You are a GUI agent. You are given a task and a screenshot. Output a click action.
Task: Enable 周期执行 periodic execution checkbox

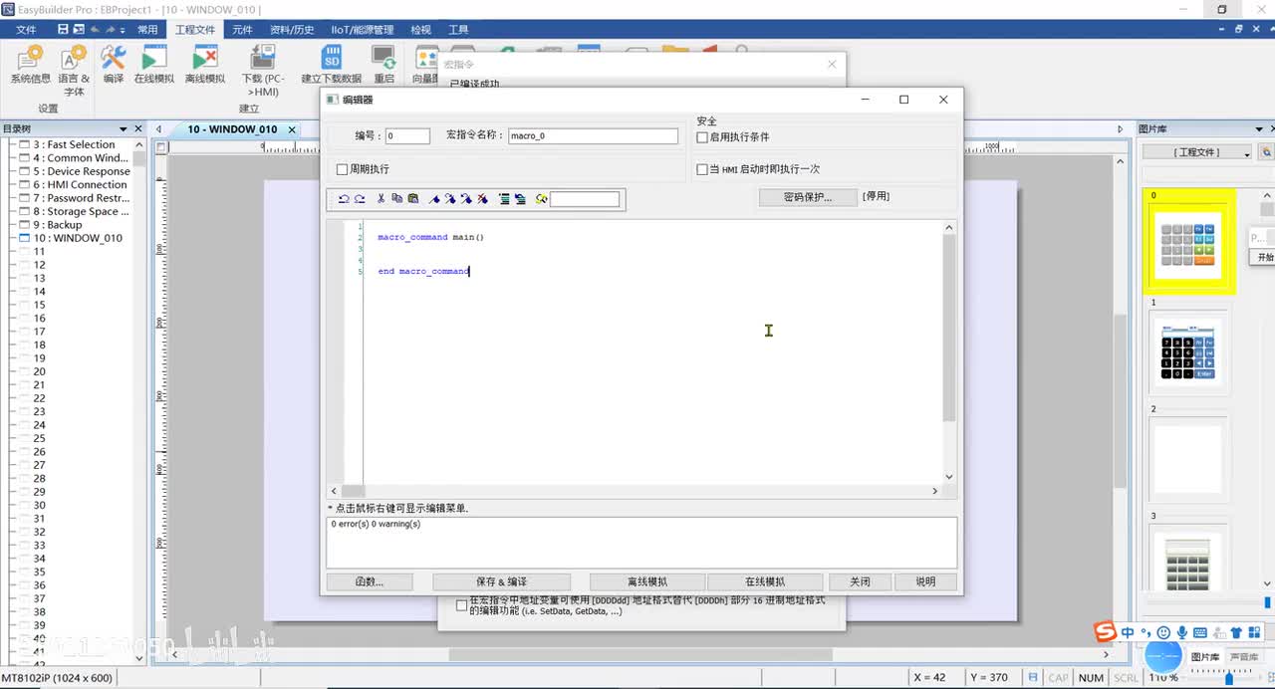pos(343,169)
